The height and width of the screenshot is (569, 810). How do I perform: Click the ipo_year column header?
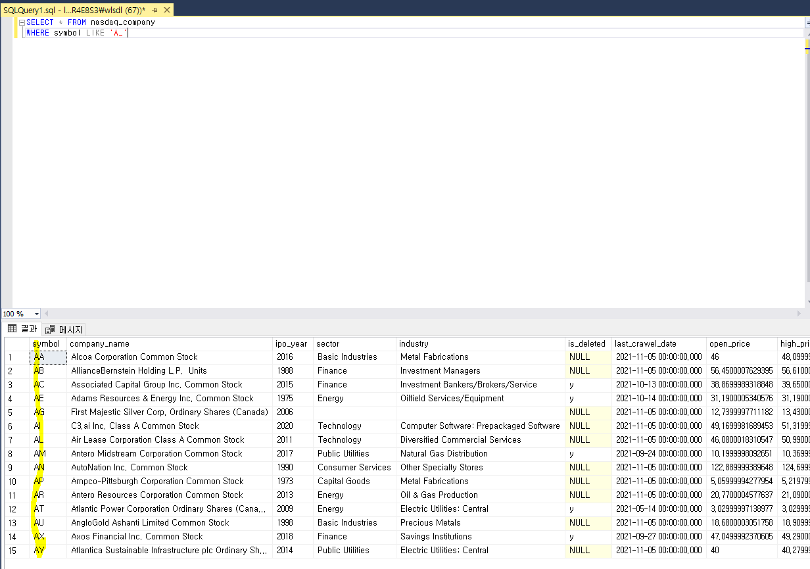tap(293, 343)
